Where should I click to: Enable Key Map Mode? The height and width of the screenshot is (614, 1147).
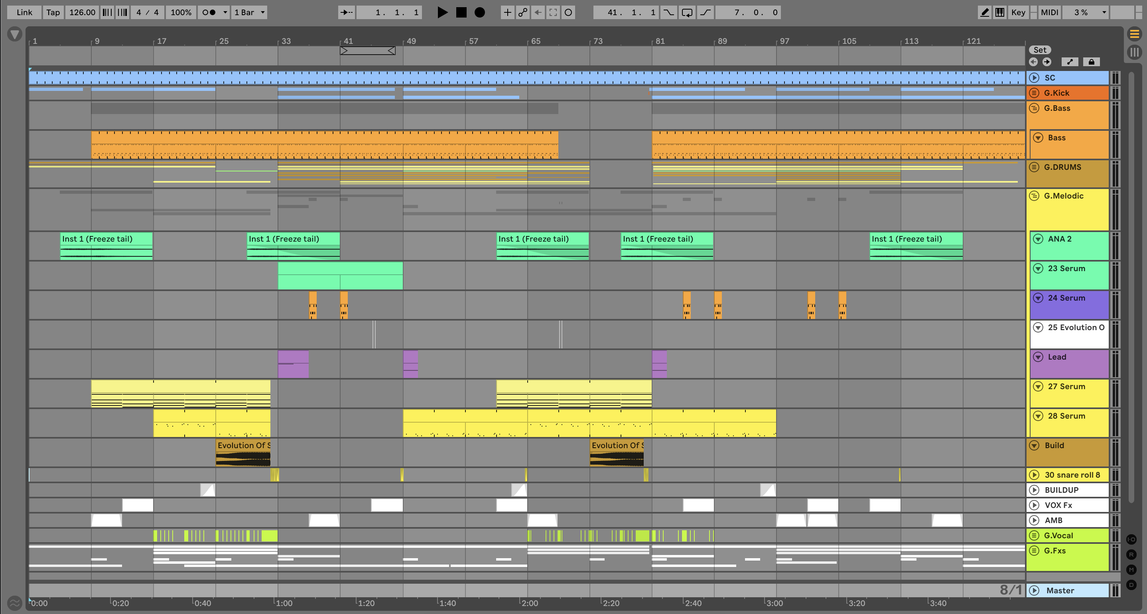(1018, 12)
